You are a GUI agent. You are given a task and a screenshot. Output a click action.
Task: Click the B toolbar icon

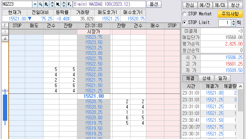(x=46, y=4)
